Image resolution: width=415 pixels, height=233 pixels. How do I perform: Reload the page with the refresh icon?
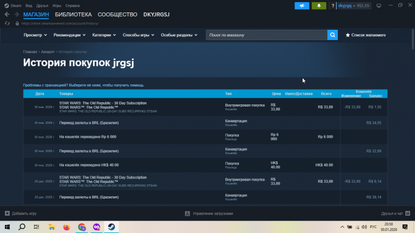coord(7,23)
